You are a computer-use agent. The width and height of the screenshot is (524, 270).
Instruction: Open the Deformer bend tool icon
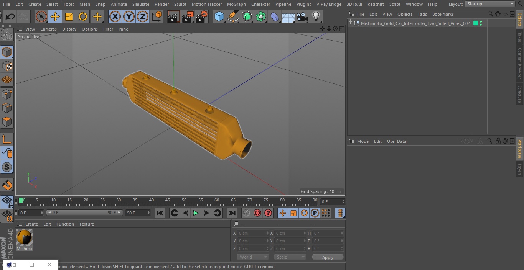[275, 16]
